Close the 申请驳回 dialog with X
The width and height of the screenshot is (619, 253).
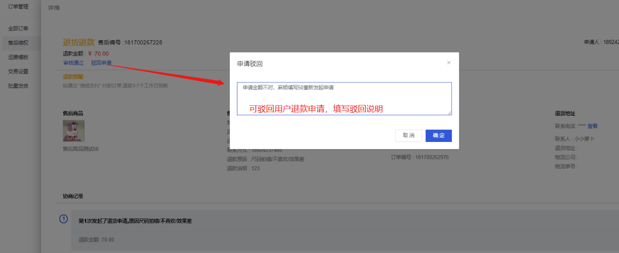coord(449,63)
